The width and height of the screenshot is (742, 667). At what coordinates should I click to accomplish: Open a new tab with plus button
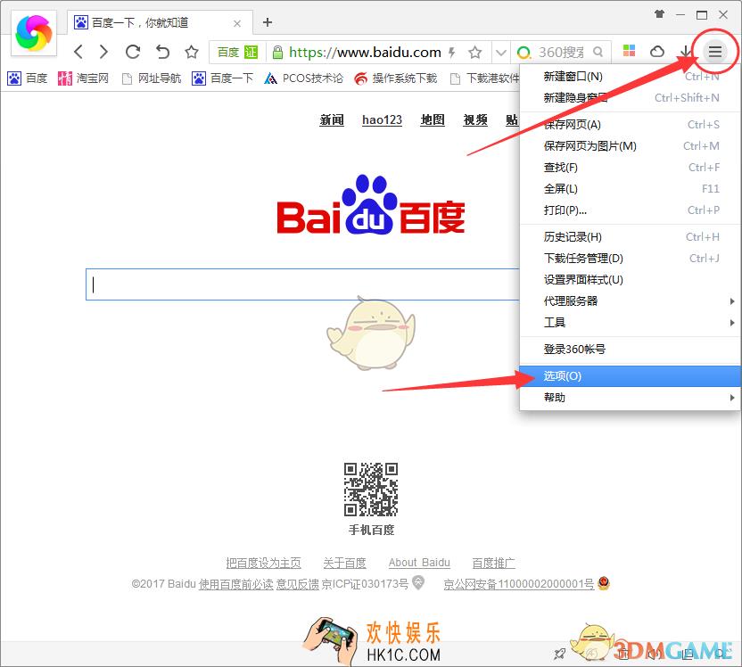[x=268, y=22]
